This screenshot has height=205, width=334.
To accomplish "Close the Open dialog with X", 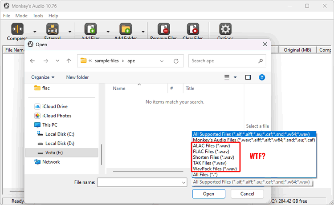I will tap(265, 44).
